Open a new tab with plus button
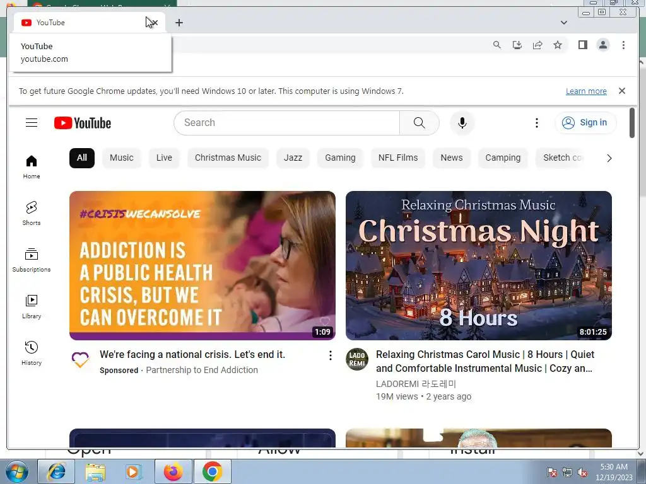This screenshot has height=484, width=646. click(x=179, y=23)
